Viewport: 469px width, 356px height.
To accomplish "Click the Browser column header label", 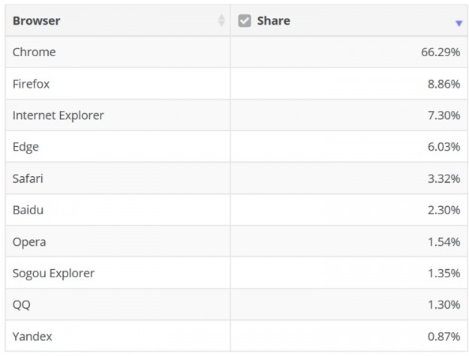I will point(36,21).
